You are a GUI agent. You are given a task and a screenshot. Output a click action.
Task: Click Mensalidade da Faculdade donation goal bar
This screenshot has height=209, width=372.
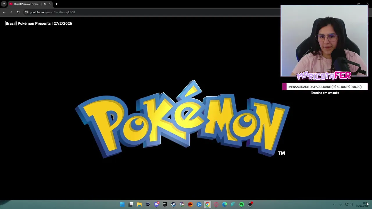coord(325,87)
